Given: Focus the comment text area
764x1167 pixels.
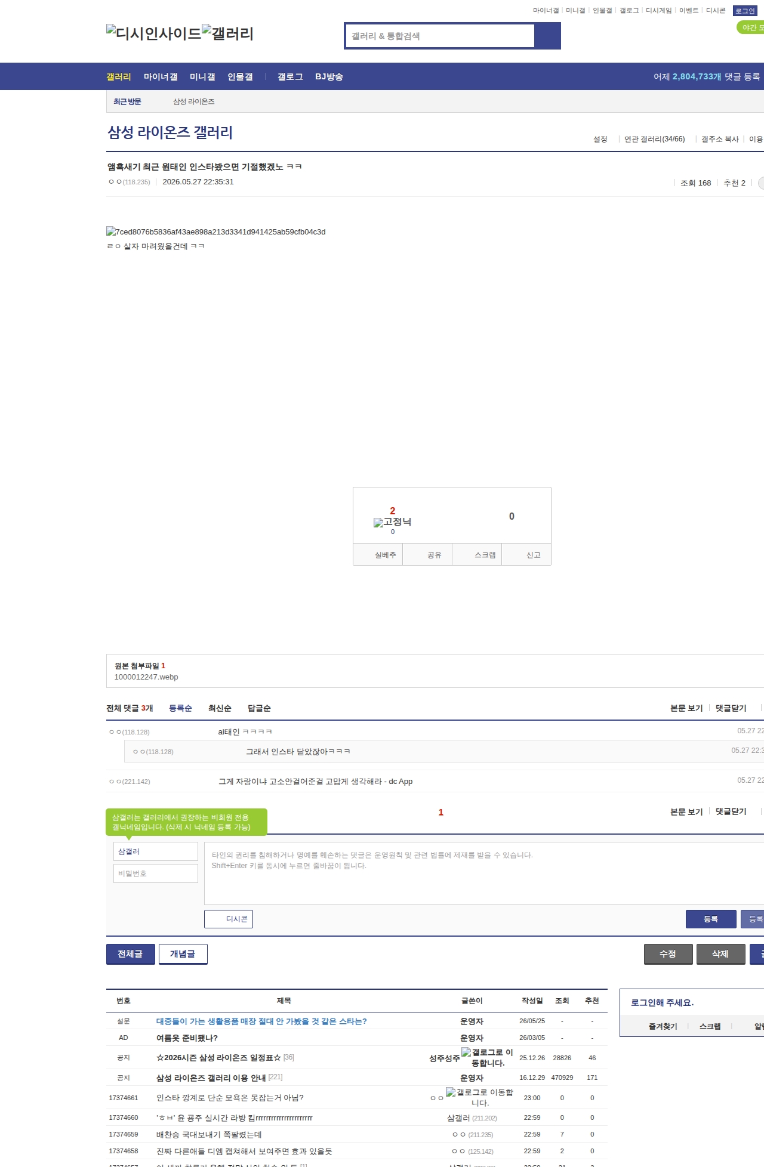Looking at the screenshot, I should click(x=484, y=873).
